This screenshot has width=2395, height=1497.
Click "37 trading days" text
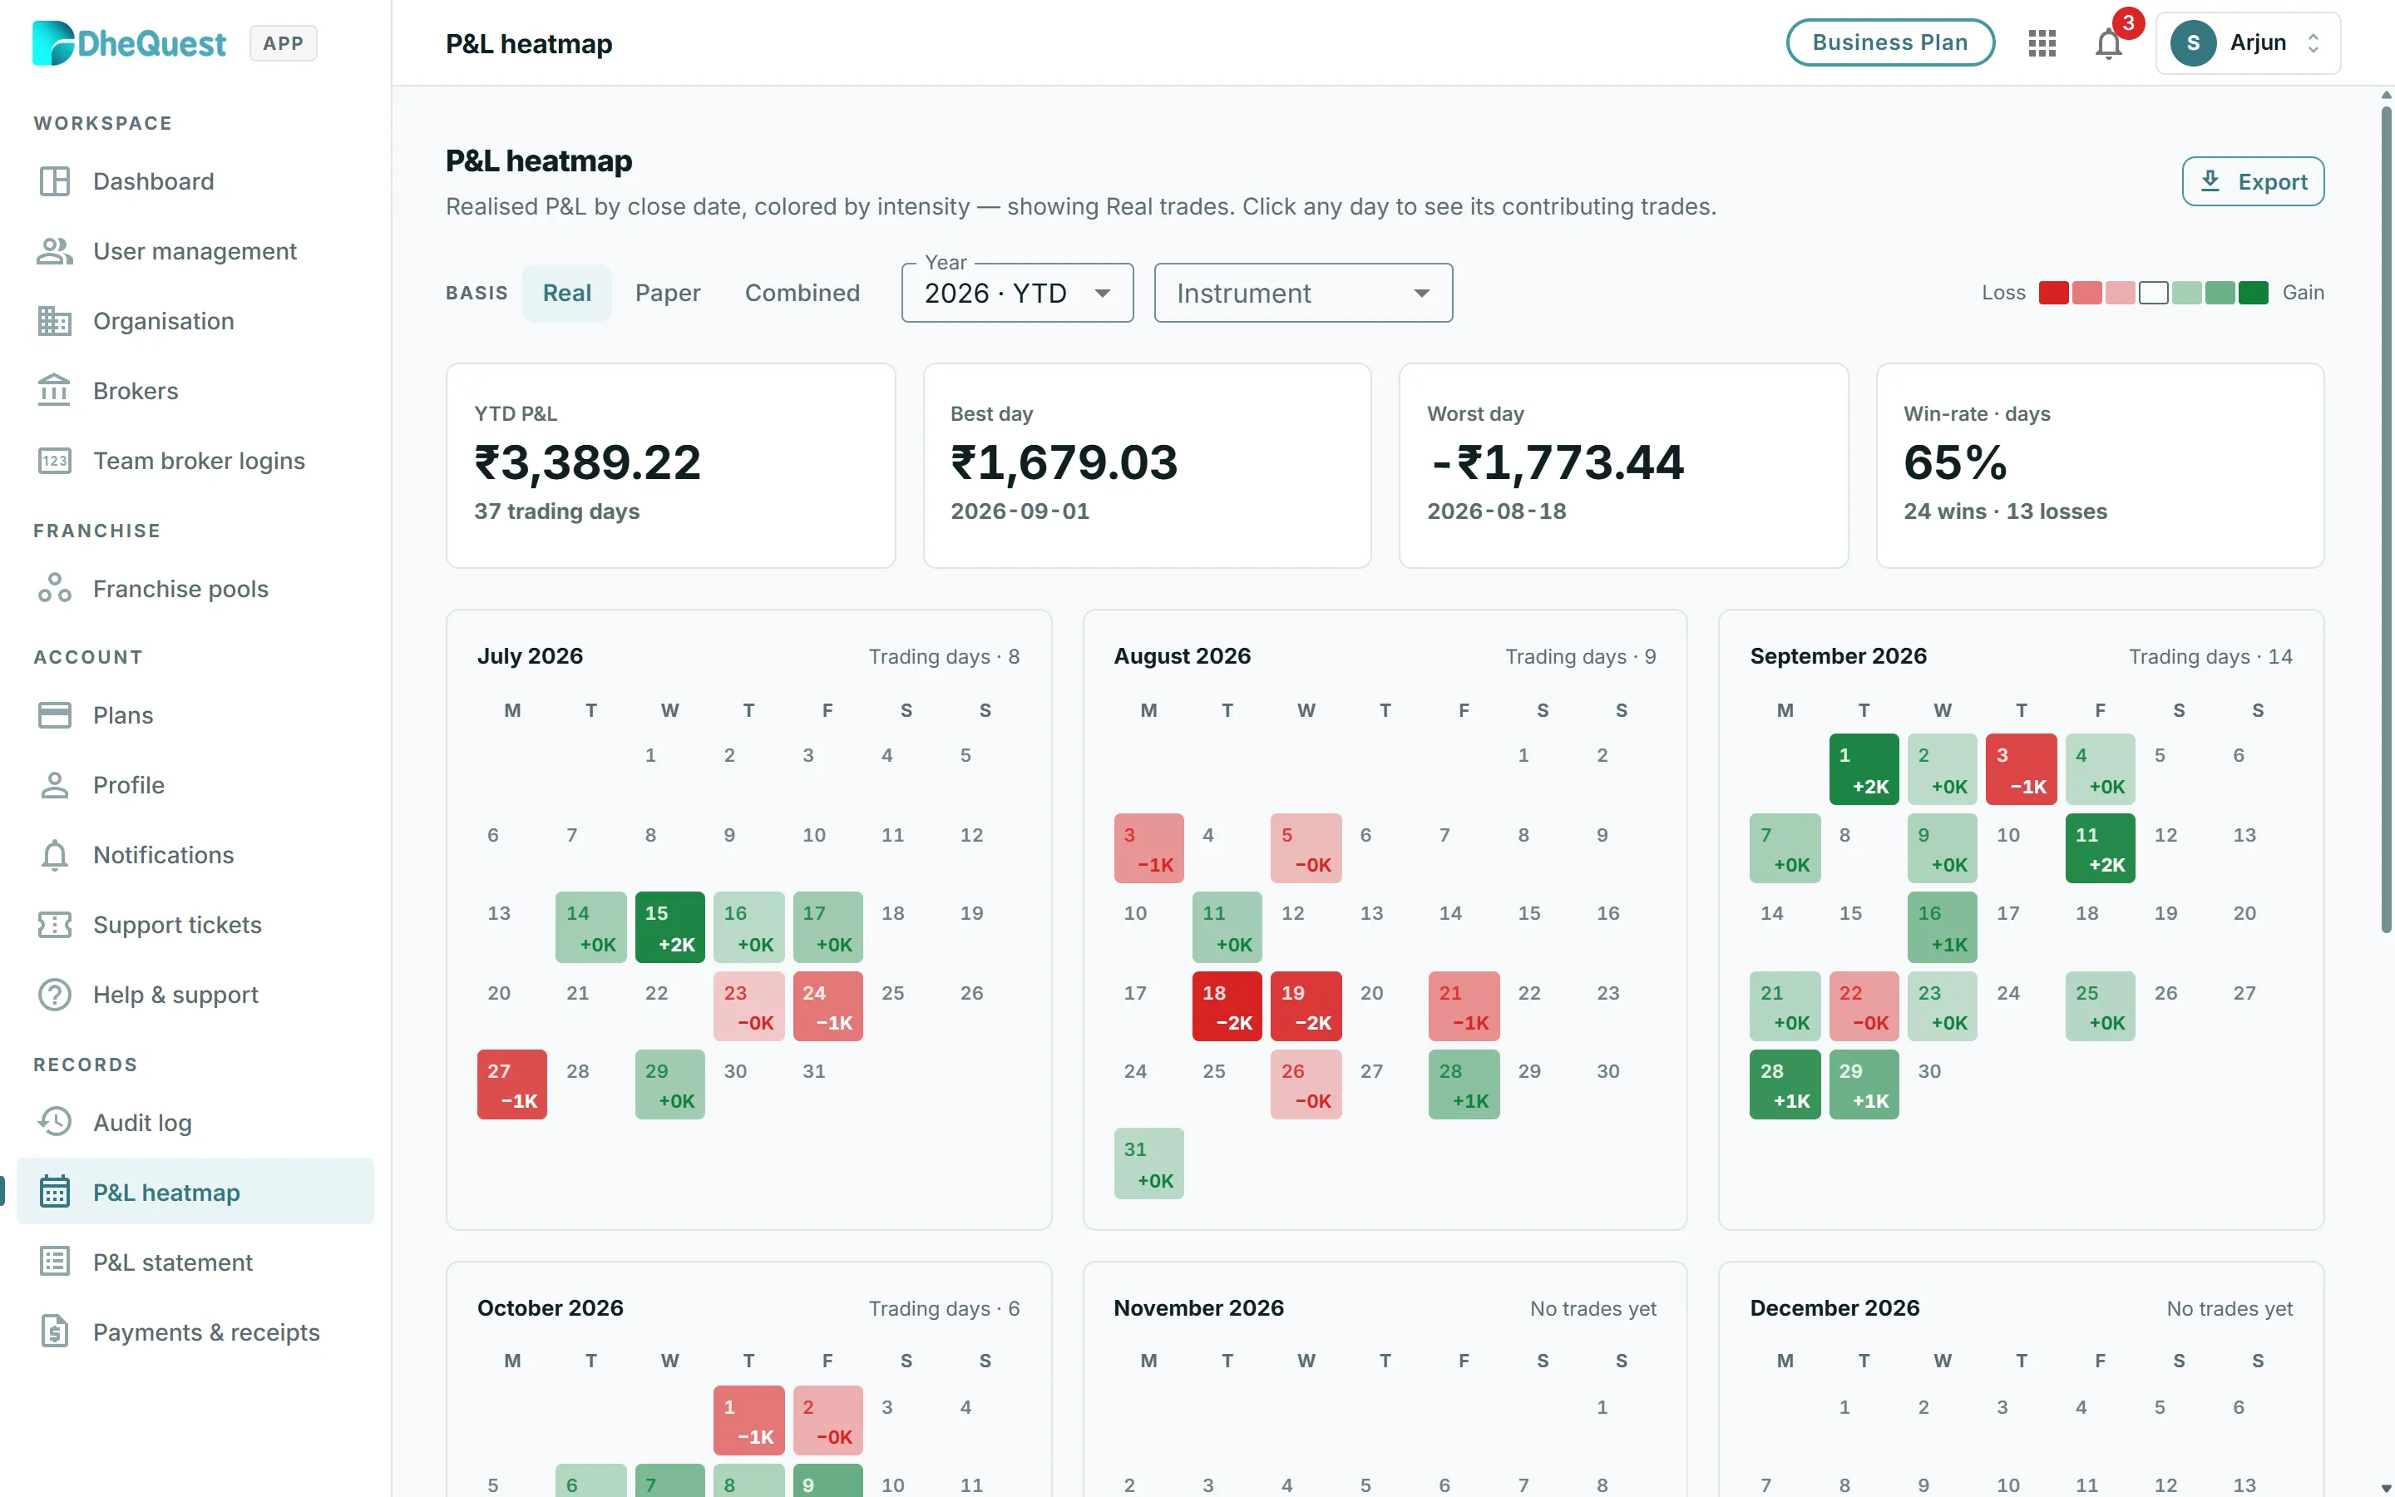556,511
